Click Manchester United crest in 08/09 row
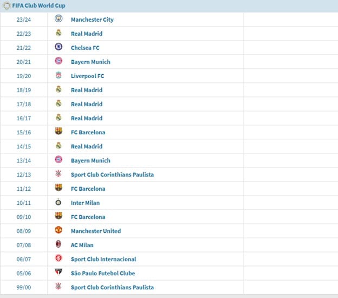The height and width of the screenshot is (298, 338). point(58,230)
